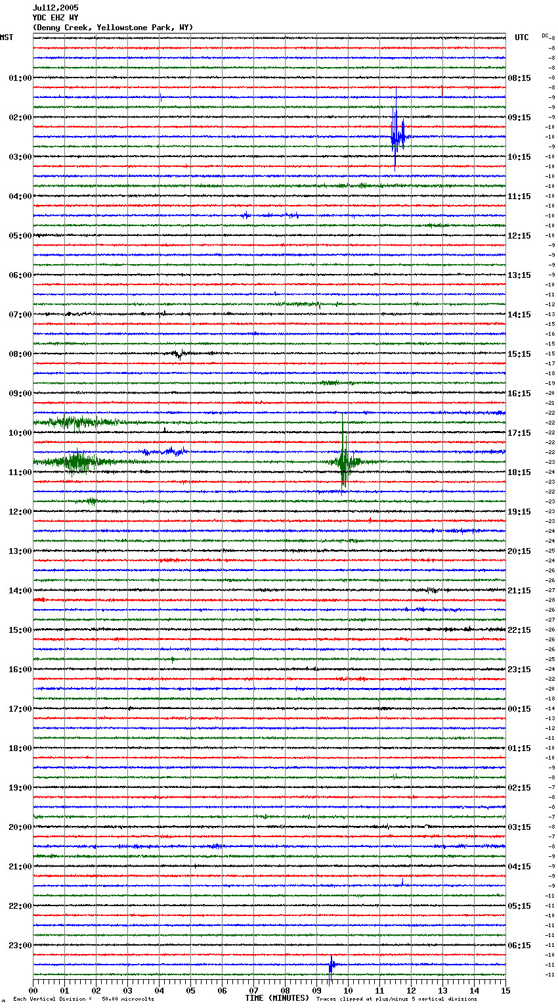The width and height of the screenshot is (558, 1008).
Task: Click the TIME (MINUTES) axis title
Action: 276,998
